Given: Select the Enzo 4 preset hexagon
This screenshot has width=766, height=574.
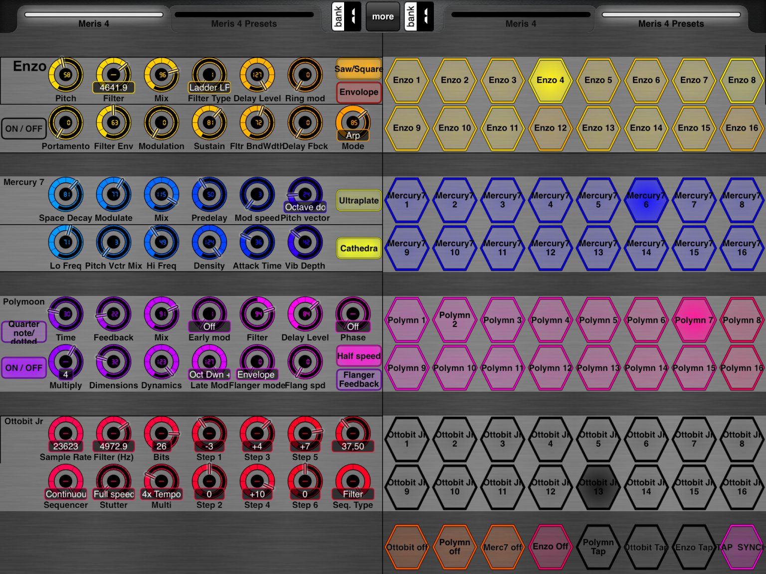Looking at the screenshot, I should 550,80.
